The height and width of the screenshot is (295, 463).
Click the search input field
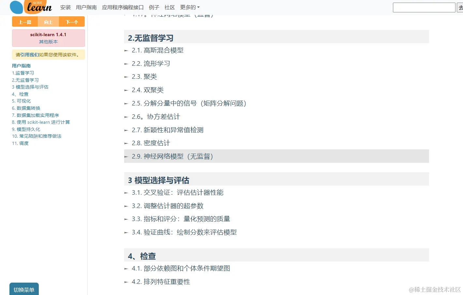point(424,7)
